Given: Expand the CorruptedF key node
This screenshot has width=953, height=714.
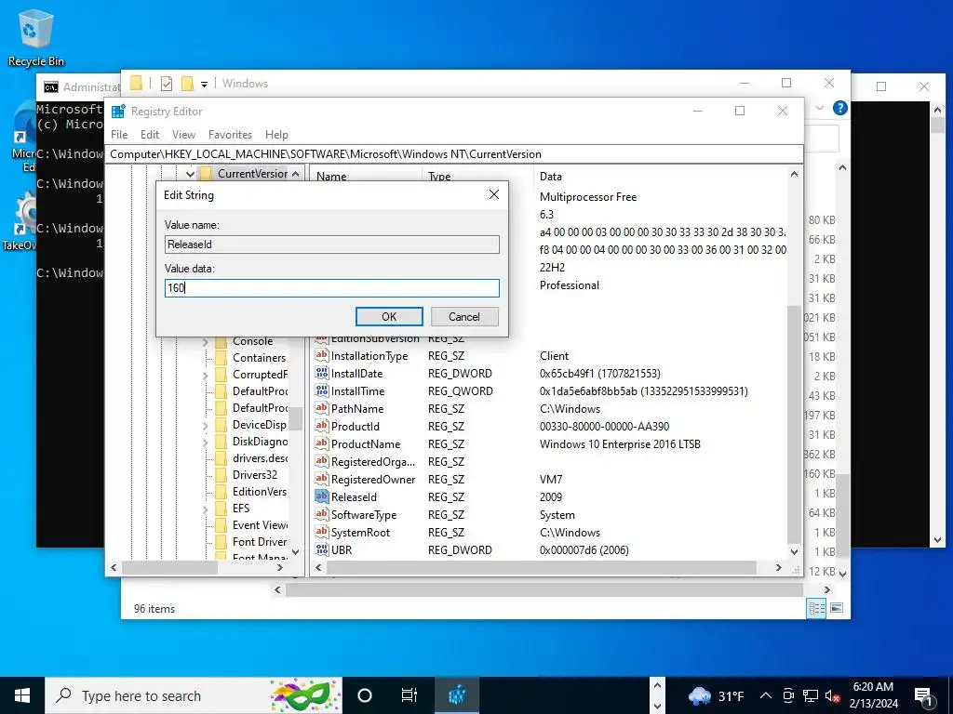Looking at the screenshot, I should (206, 376).
